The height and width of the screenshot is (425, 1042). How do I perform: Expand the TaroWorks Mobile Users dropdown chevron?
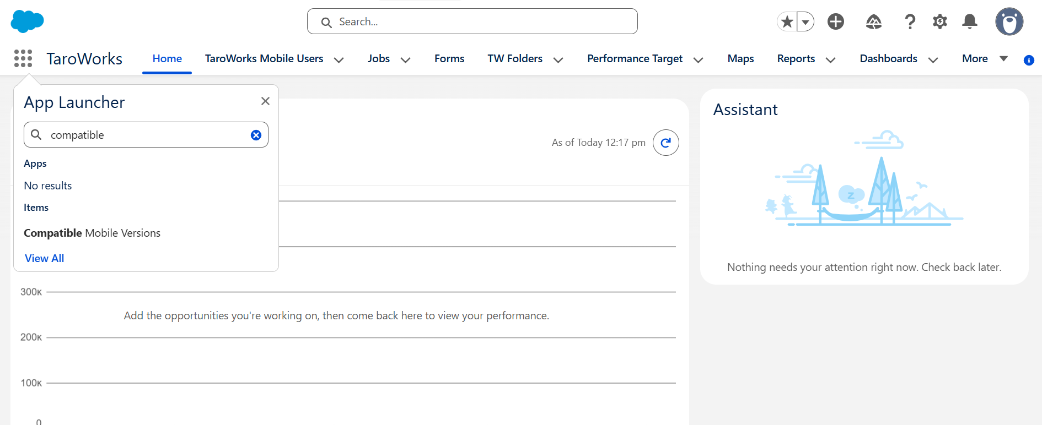pyautogui.click(x=339, y=59)
